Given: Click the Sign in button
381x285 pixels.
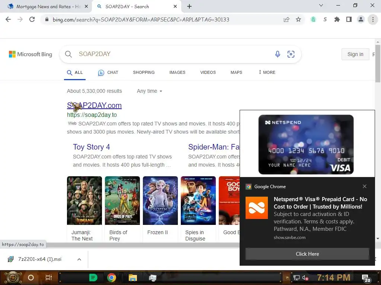Looking at the screenshot, I should (x=355, y=54).
